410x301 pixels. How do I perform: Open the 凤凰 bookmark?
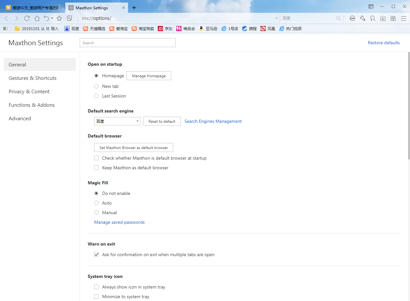pos(268,29)
